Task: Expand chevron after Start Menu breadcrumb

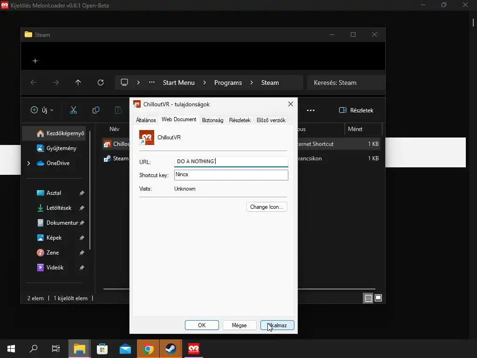Action: click(x=204, y=83)
